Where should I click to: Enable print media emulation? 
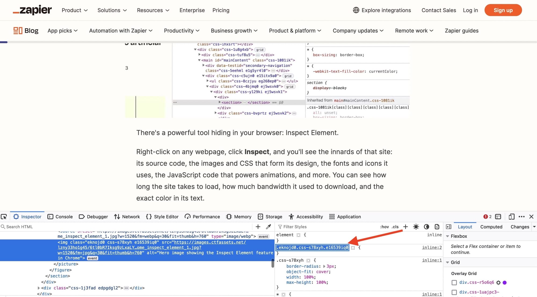click(437, 227)
